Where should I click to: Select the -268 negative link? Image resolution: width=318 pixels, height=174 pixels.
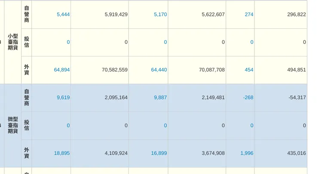pos(248,98)
